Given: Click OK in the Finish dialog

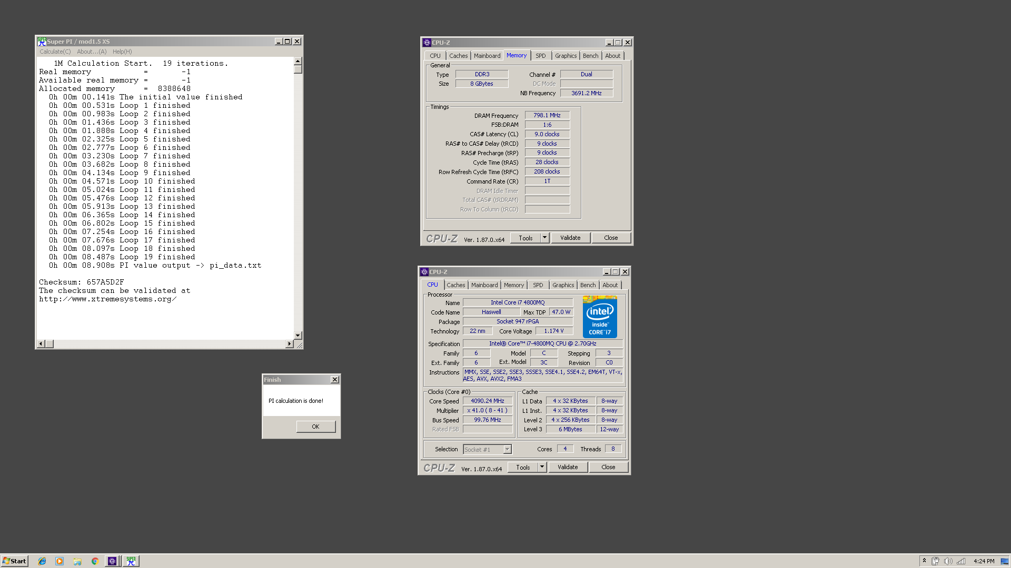Looking at the screenshot, I should (315, 427).
